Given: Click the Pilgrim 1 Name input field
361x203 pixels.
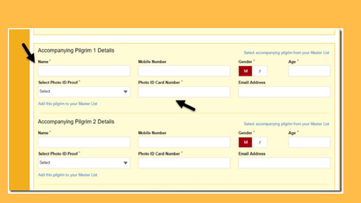Looking at the screenshot, I should 84,71.
